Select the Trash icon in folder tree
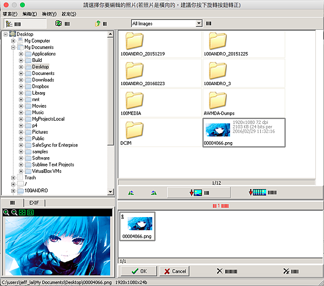The image size is (324, 286). pyautogui.click(x=21, y=177)
